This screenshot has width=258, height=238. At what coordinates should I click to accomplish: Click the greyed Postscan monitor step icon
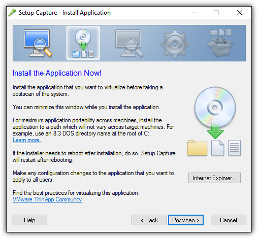129,43
